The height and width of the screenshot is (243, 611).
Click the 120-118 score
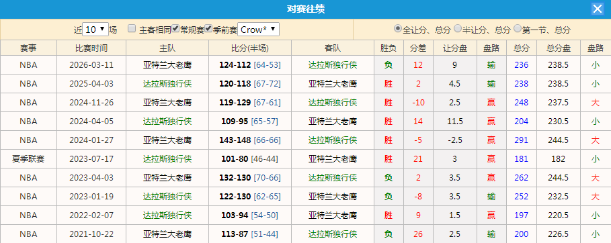click(235, 84)
